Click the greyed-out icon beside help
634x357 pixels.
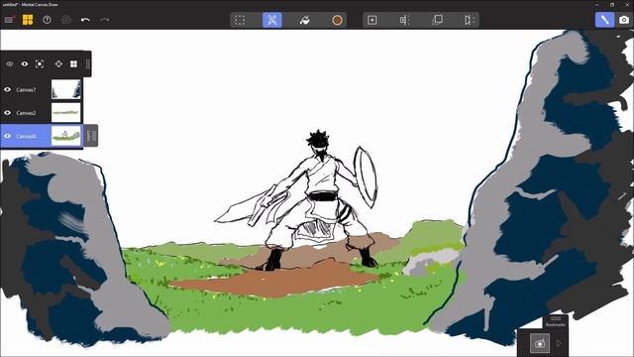click(x=66, y=20)
